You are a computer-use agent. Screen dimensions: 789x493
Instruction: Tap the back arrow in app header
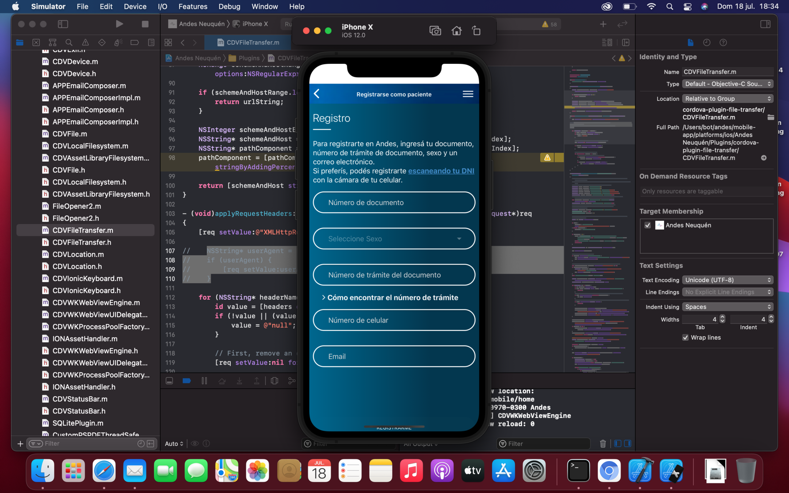[x=317, y=94]
